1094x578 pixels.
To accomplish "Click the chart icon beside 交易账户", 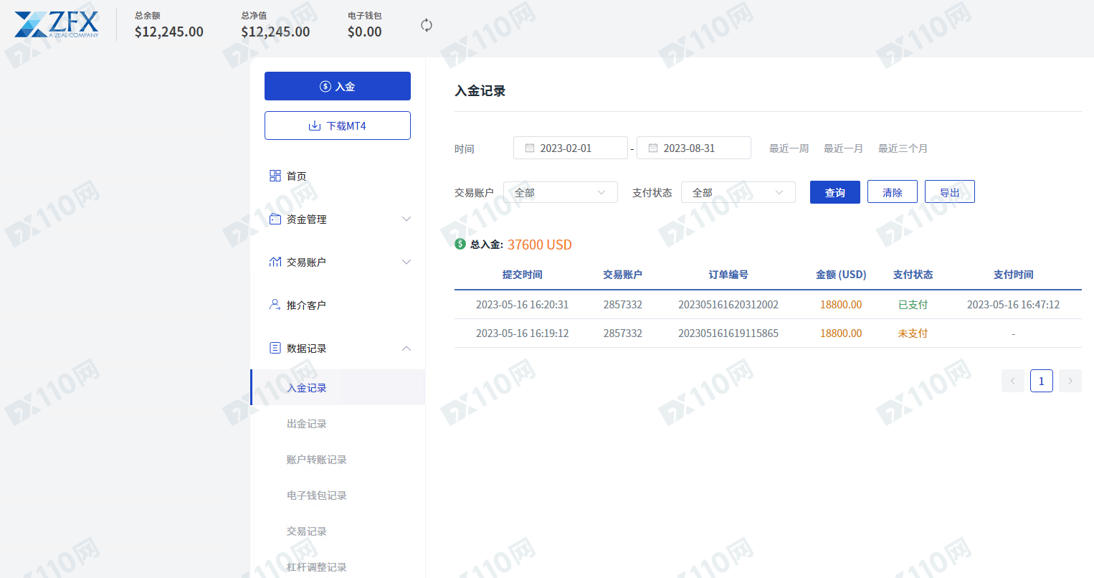I will (x=275, y=262).
